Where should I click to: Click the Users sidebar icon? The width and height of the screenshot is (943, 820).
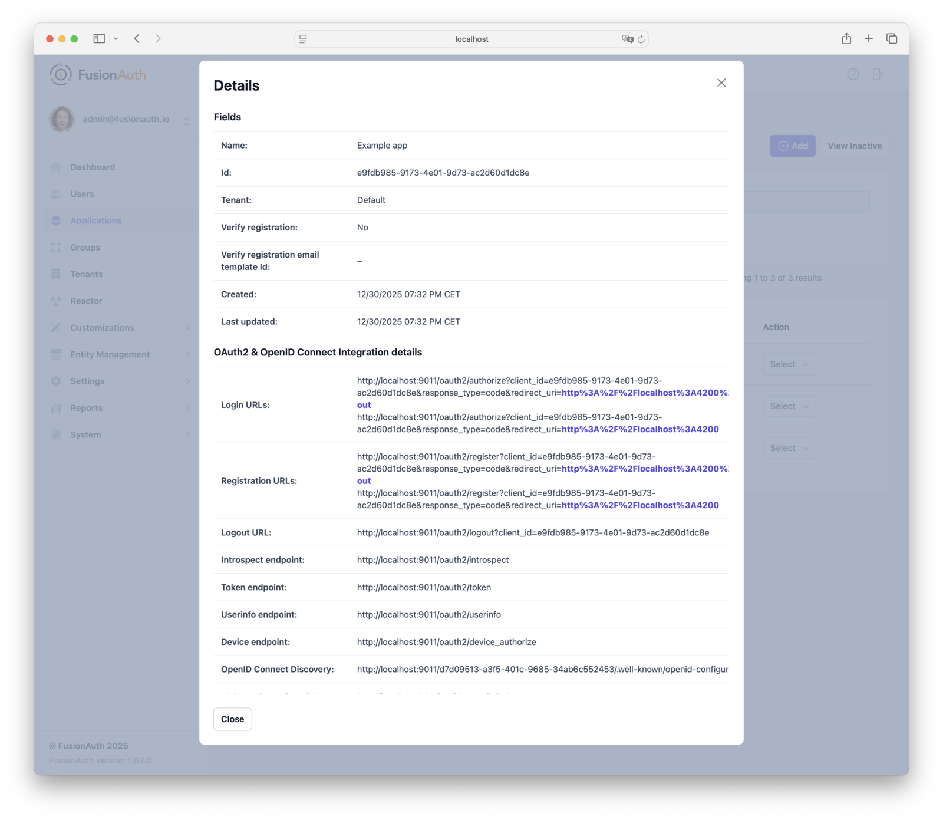[x=56, y=193]
